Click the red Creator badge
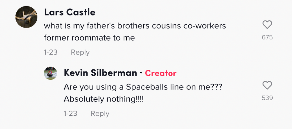 pos(161,73)
